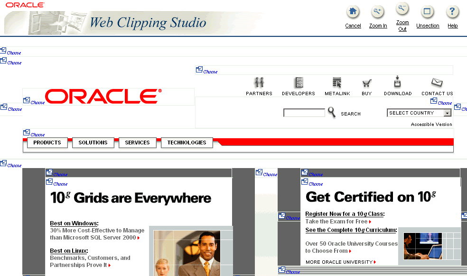The image size is (467, 276).
Task: Switch to the SOLUTIONS tab
Action: pyautogui.click(x=93, y=142)
